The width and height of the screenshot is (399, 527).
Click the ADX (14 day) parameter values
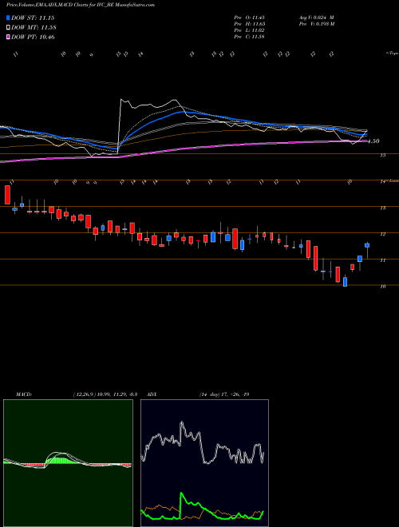pyautogui.click(x=223, y=394)
